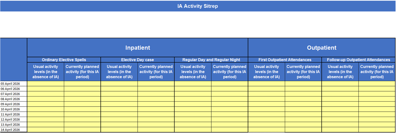The image size is (397, 133).
Task: Select the Inpatient group header cell
Action: 138,48
